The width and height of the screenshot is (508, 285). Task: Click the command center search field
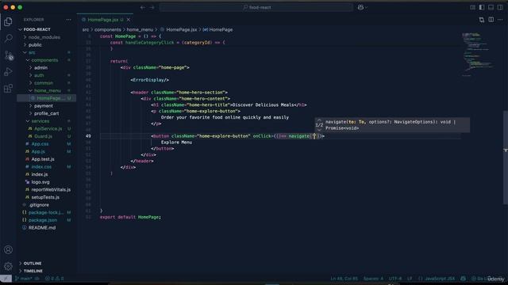pos(256,7)
